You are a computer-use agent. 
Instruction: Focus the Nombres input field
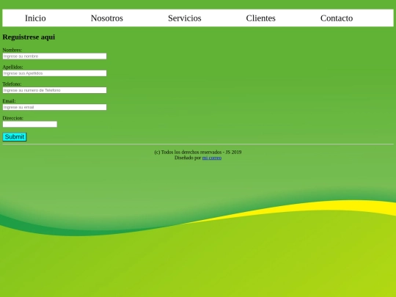tap(54, 56)
